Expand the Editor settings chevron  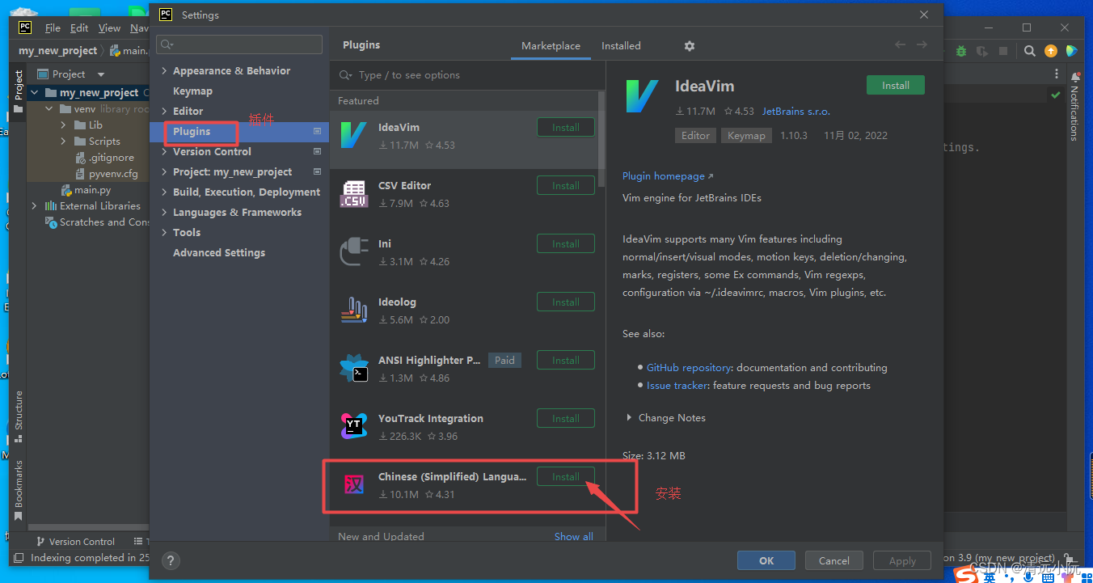[165, 112]
